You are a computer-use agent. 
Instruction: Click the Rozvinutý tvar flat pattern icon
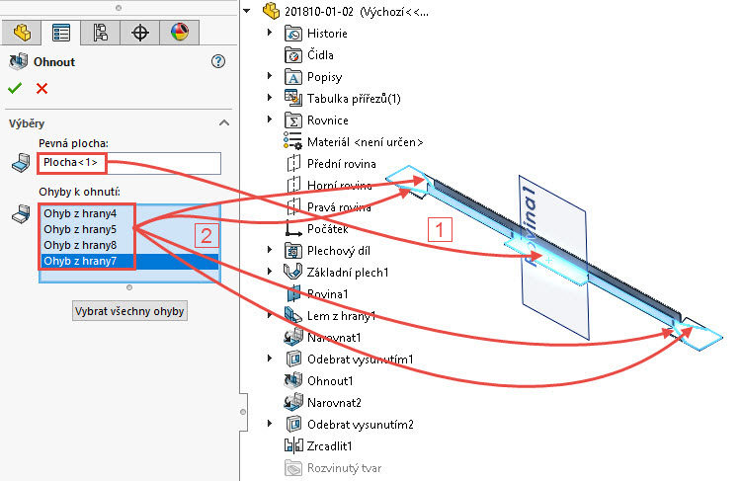coord(293,468)
